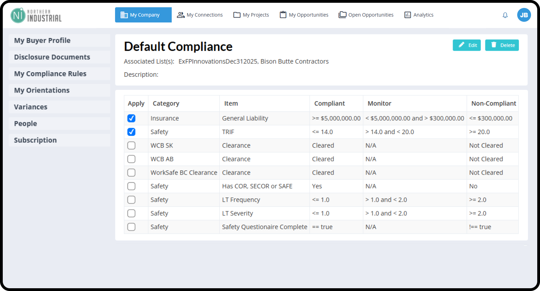Go to Disclosure Documents section
This screenshot has width=540, height=291.
(52, 57)
